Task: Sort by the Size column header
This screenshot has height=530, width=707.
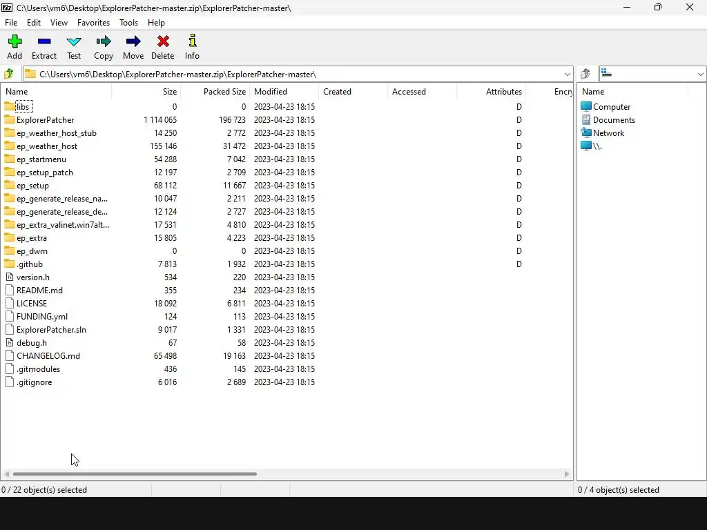Action: tap(146, 92)
